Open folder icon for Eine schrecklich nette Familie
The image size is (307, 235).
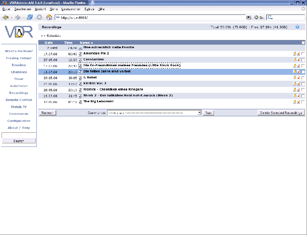(x=81, y=48)
